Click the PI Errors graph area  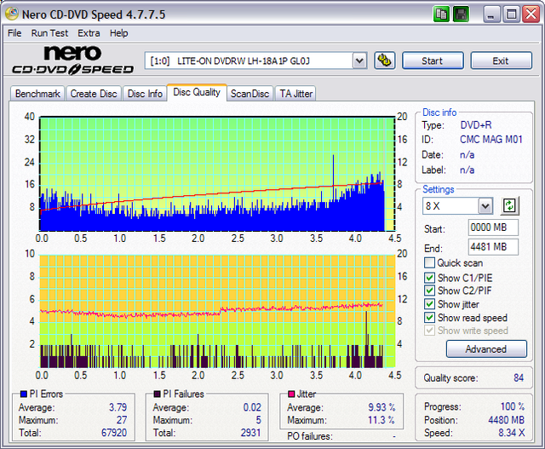217,174
